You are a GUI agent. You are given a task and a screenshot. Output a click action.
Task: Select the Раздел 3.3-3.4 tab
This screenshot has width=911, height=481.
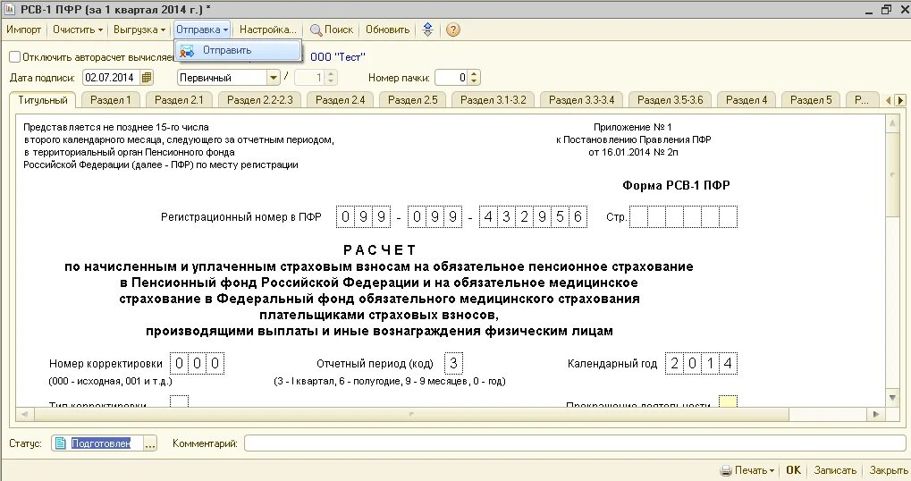582,100
